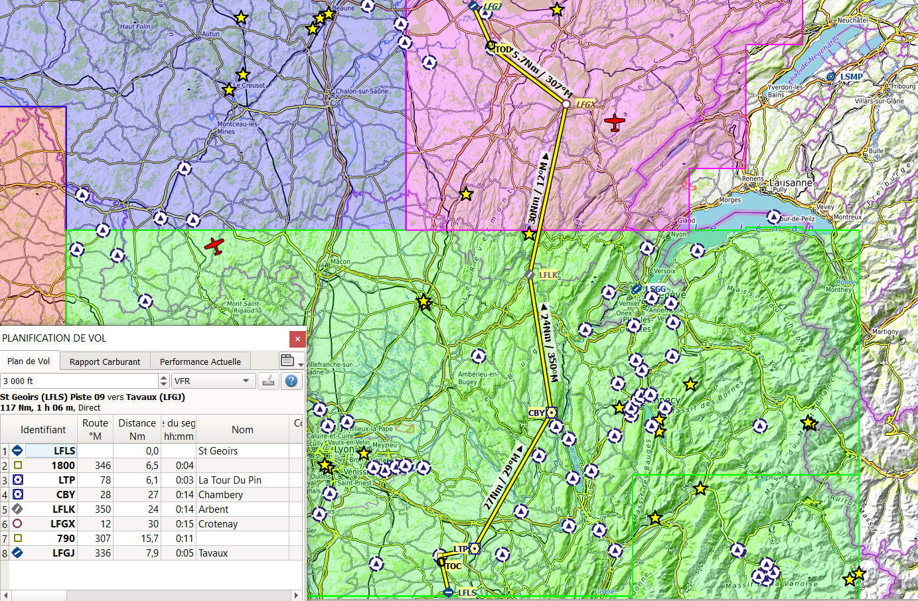918x601 pixels.
Task: Click the LFLK Arbent airfield symbol on map
Action: [530, 274]
